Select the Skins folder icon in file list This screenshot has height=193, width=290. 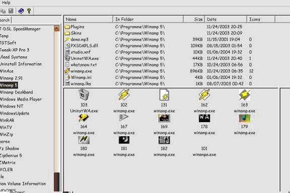click(x=67, y=33)
